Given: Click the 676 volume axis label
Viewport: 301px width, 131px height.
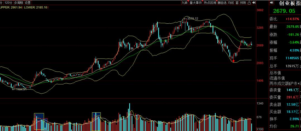Looking at the screenshot, I should click(259, 117).
